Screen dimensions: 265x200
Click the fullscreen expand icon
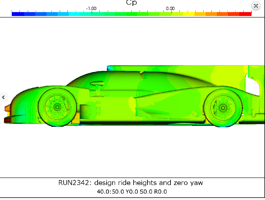pyautogui.click(x=256, y=6)
